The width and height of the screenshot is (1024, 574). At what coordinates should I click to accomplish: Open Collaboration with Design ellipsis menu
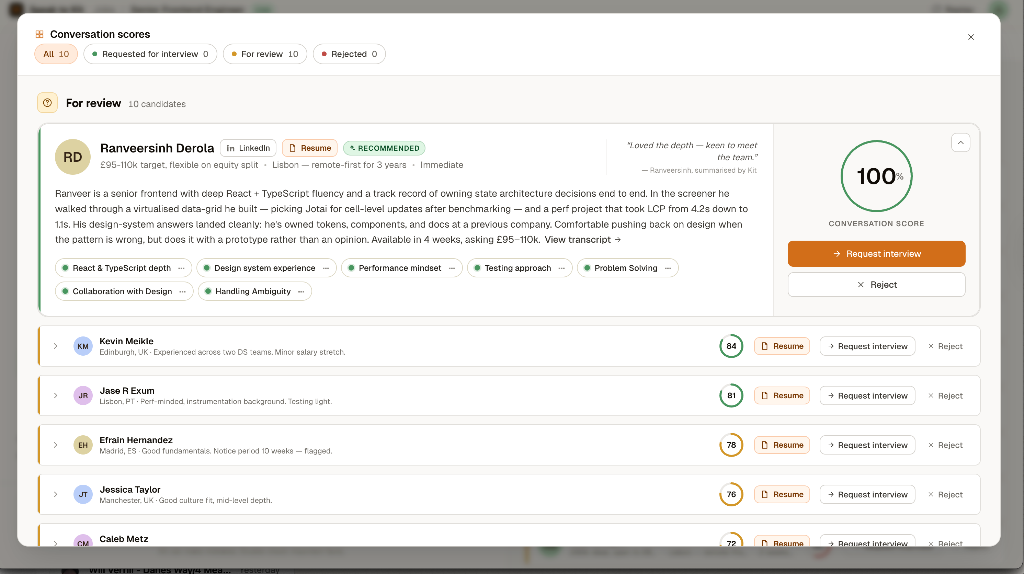[x=182, y=291]
